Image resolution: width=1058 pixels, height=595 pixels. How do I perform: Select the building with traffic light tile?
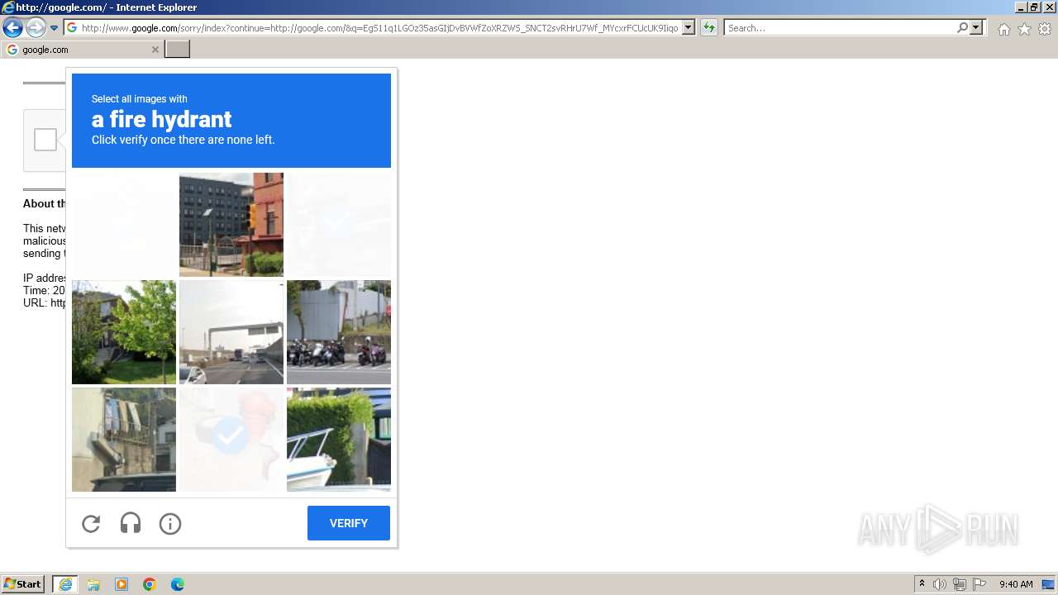231,225
